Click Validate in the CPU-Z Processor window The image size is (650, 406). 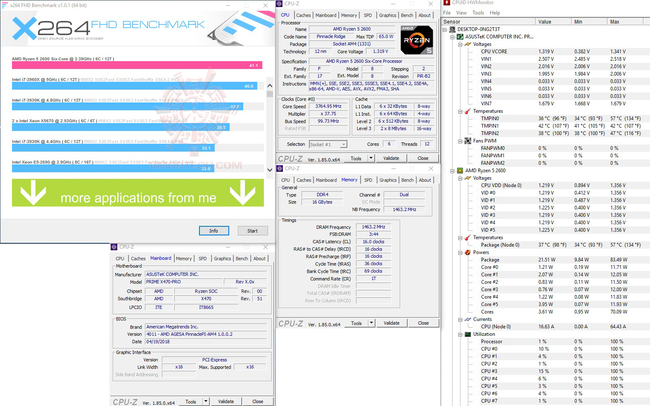391,158
